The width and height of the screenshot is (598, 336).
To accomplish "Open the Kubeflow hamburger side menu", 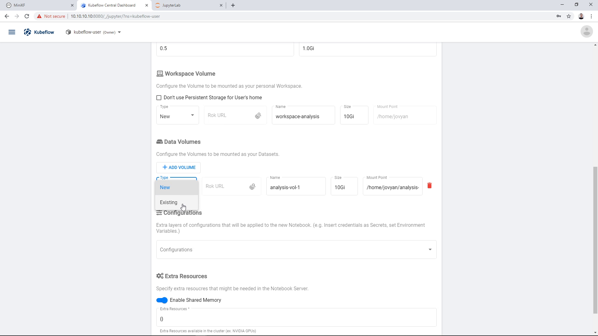I will 12,32.
